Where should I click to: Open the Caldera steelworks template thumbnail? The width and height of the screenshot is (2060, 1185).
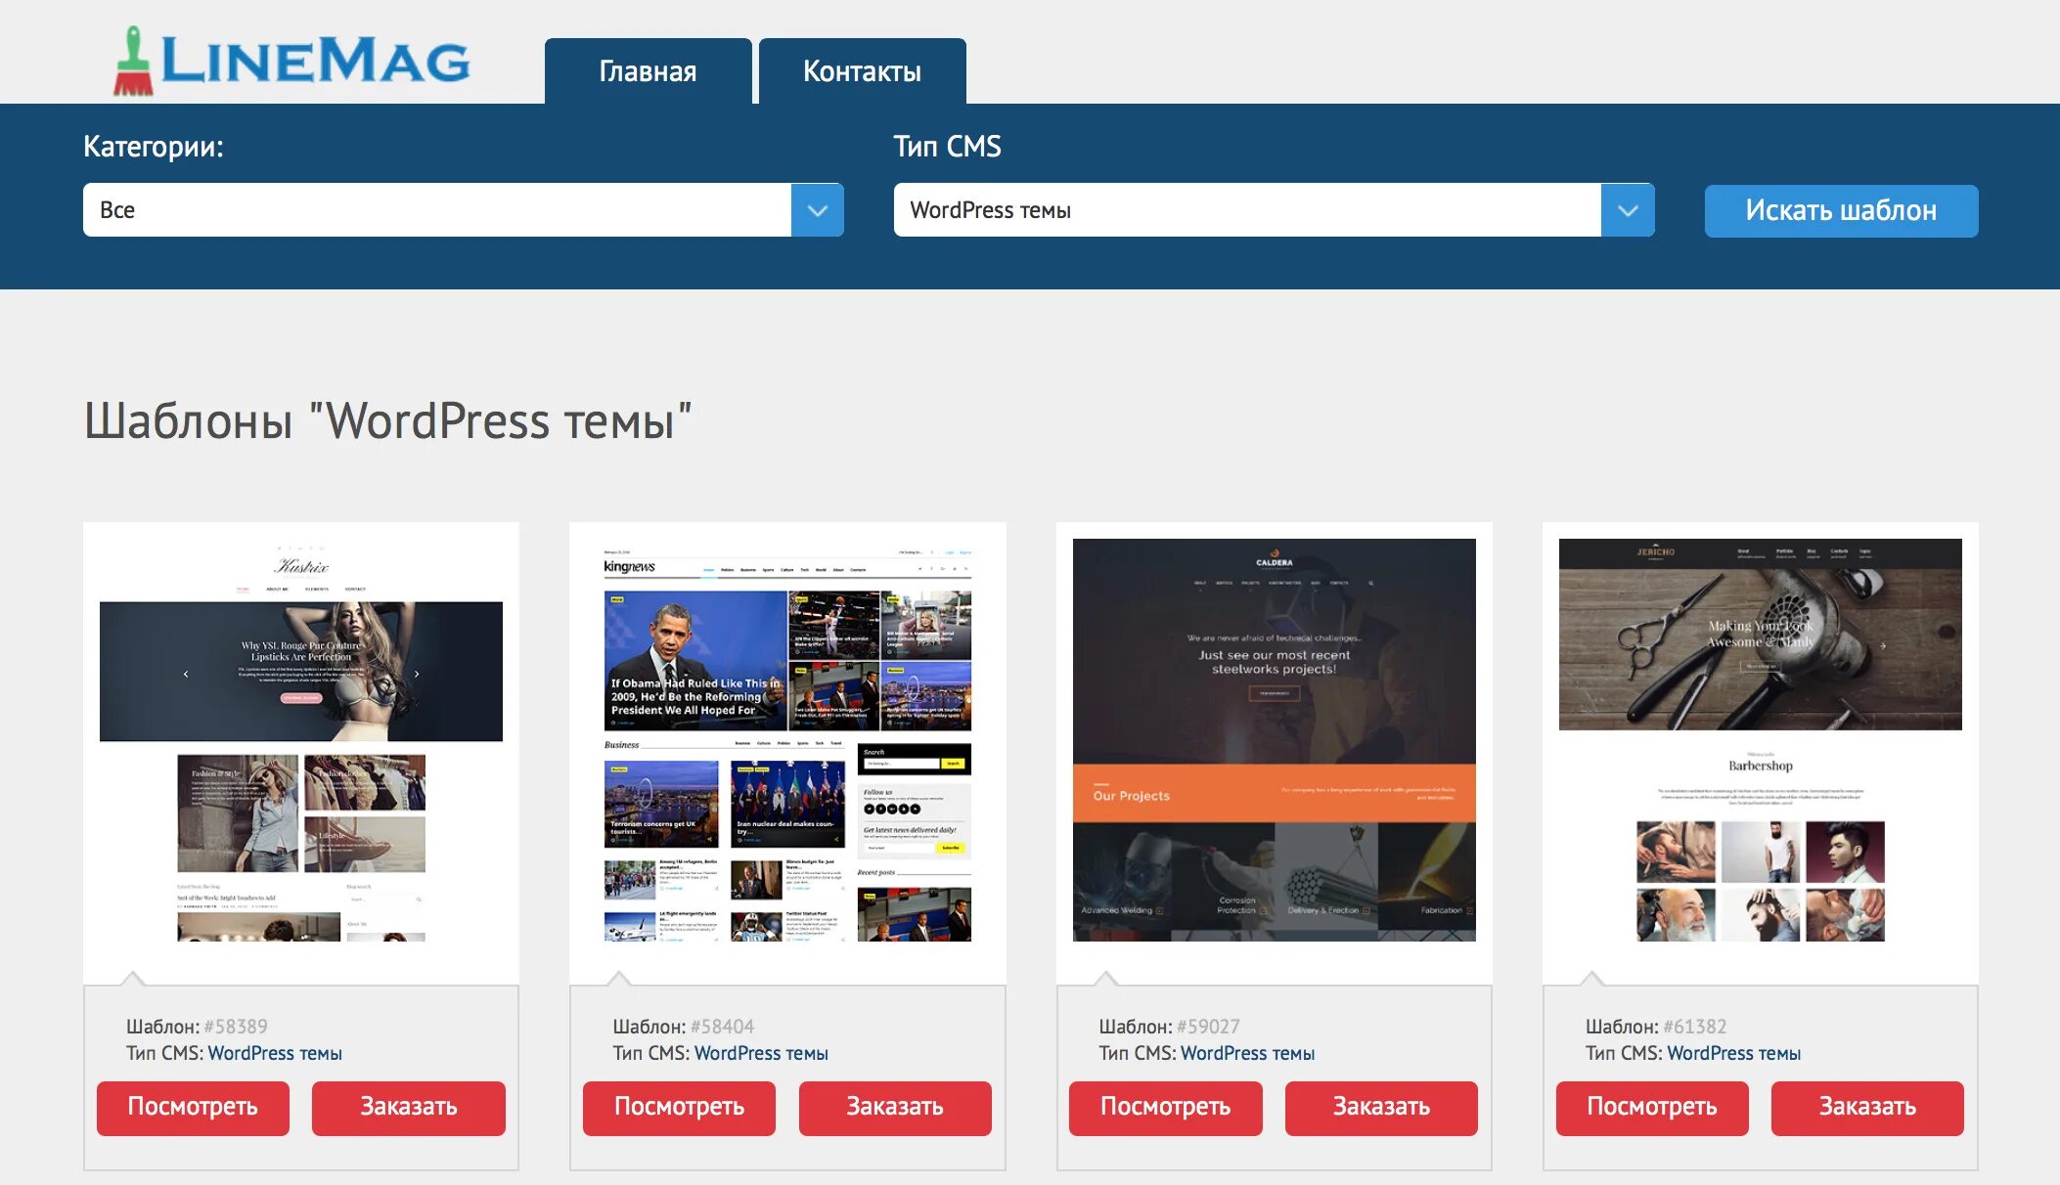pos(1274,741)
